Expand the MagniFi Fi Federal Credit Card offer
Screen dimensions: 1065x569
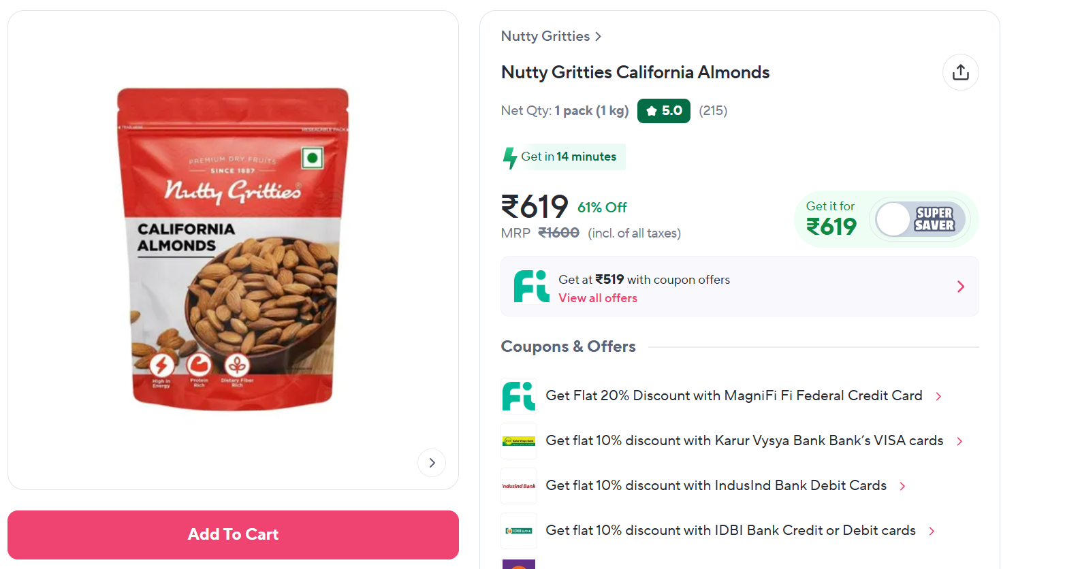click(x=938, y=396)
